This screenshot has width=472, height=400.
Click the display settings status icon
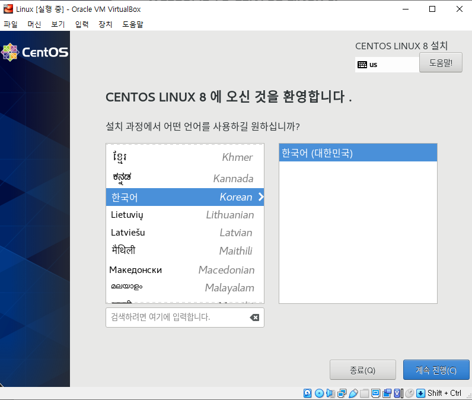376,393
